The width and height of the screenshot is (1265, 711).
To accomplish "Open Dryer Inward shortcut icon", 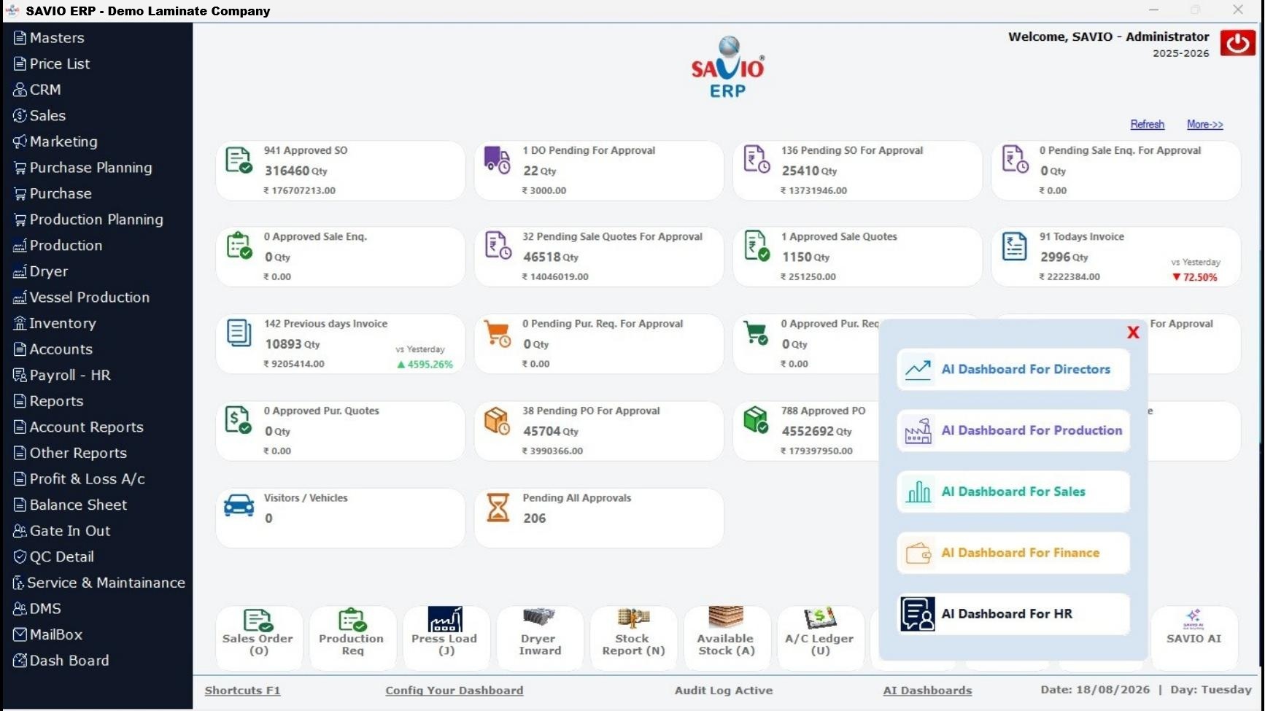I will coord(539,618).
